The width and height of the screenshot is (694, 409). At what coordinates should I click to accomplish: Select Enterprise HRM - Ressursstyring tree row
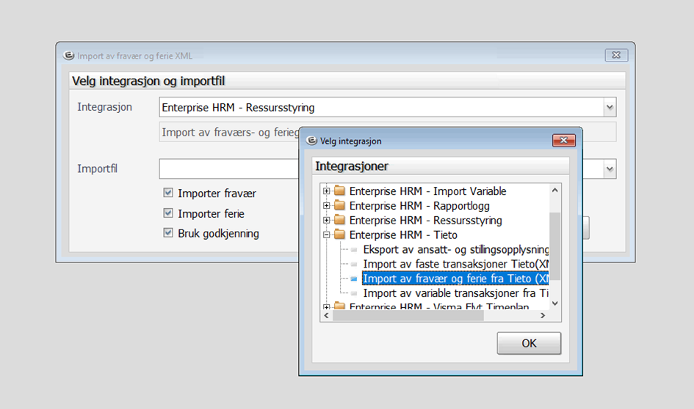pos(425,221)
